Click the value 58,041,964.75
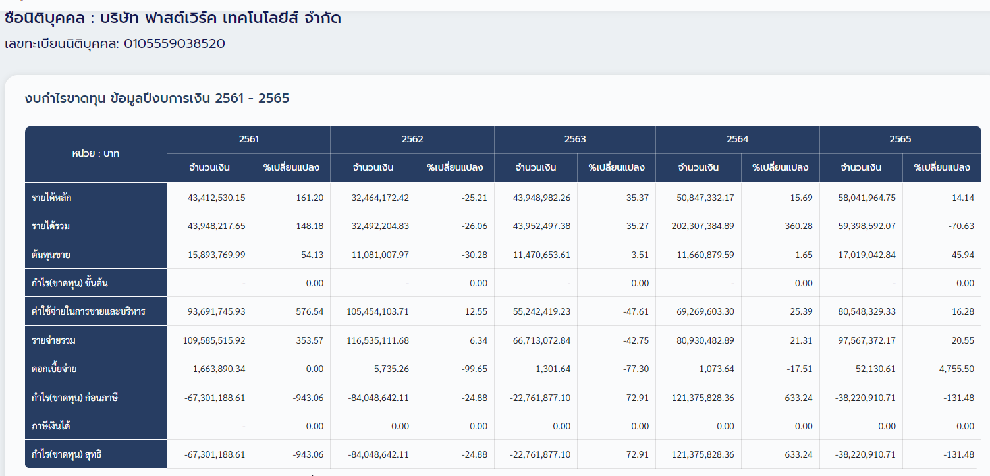 [x=867, y=198]
